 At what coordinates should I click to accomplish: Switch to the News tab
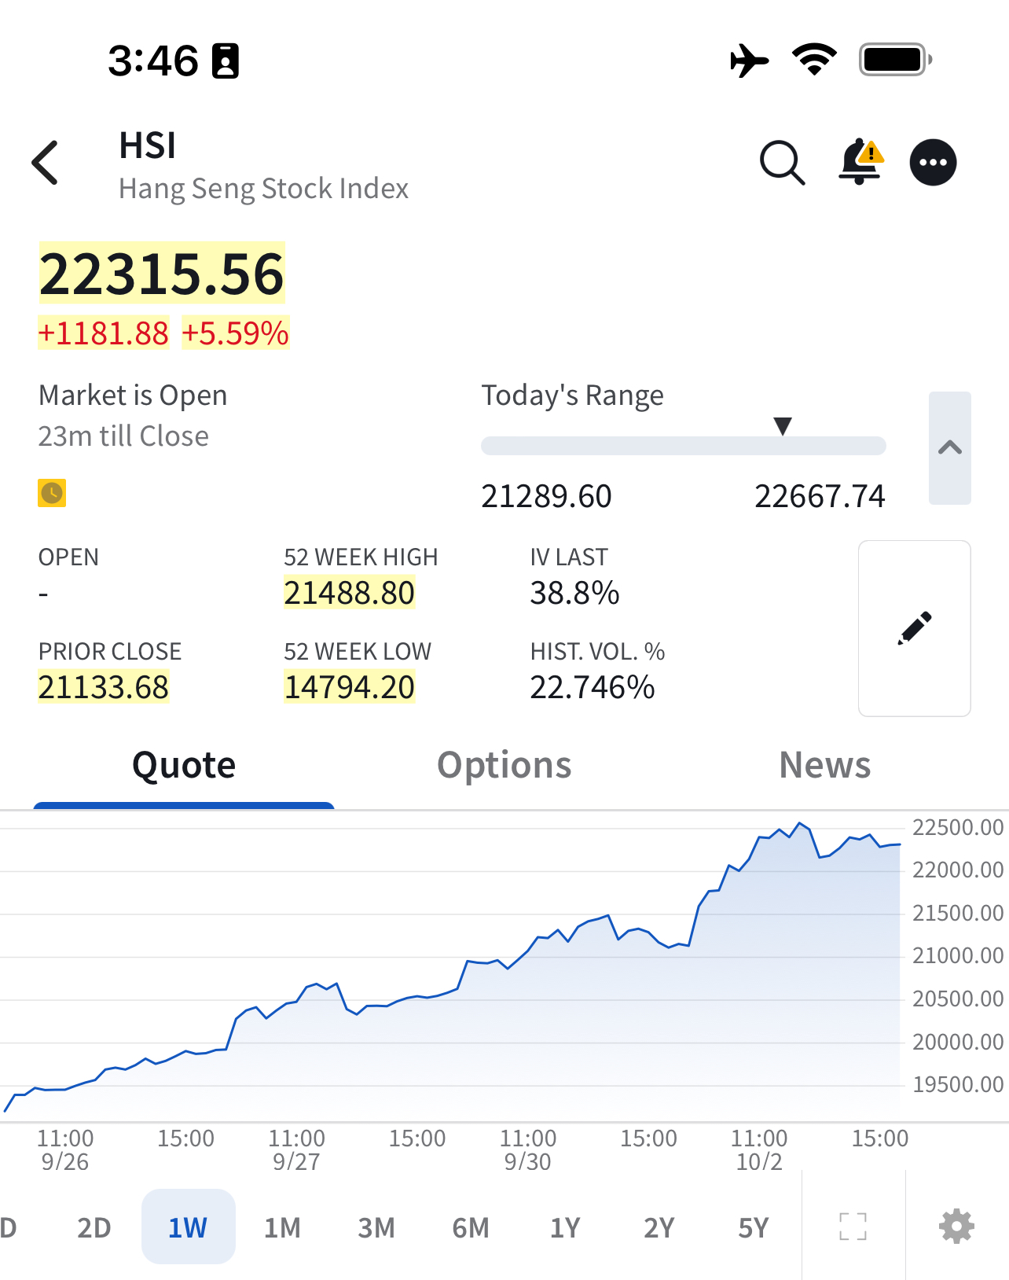(x=824, y=765)
